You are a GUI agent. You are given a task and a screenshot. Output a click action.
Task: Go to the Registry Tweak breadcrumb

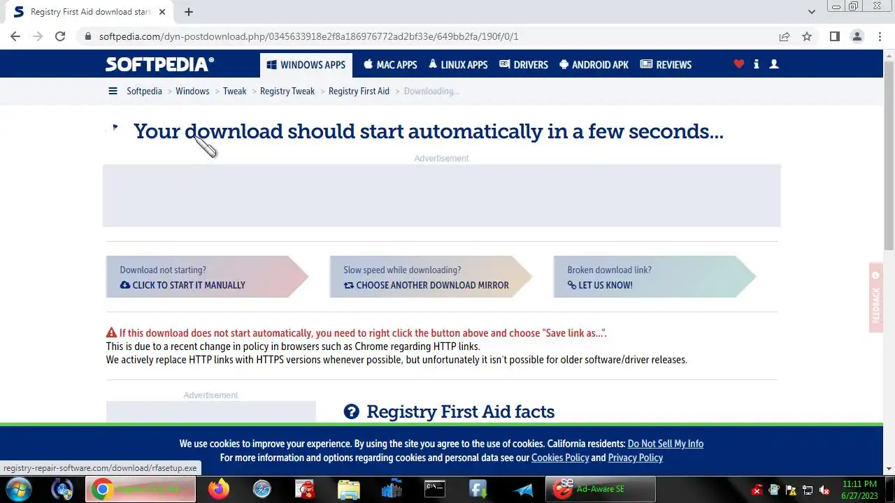pos(287,91)
